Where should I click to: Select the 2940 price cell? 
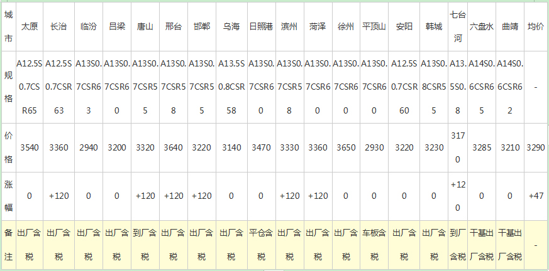point(88,148)
